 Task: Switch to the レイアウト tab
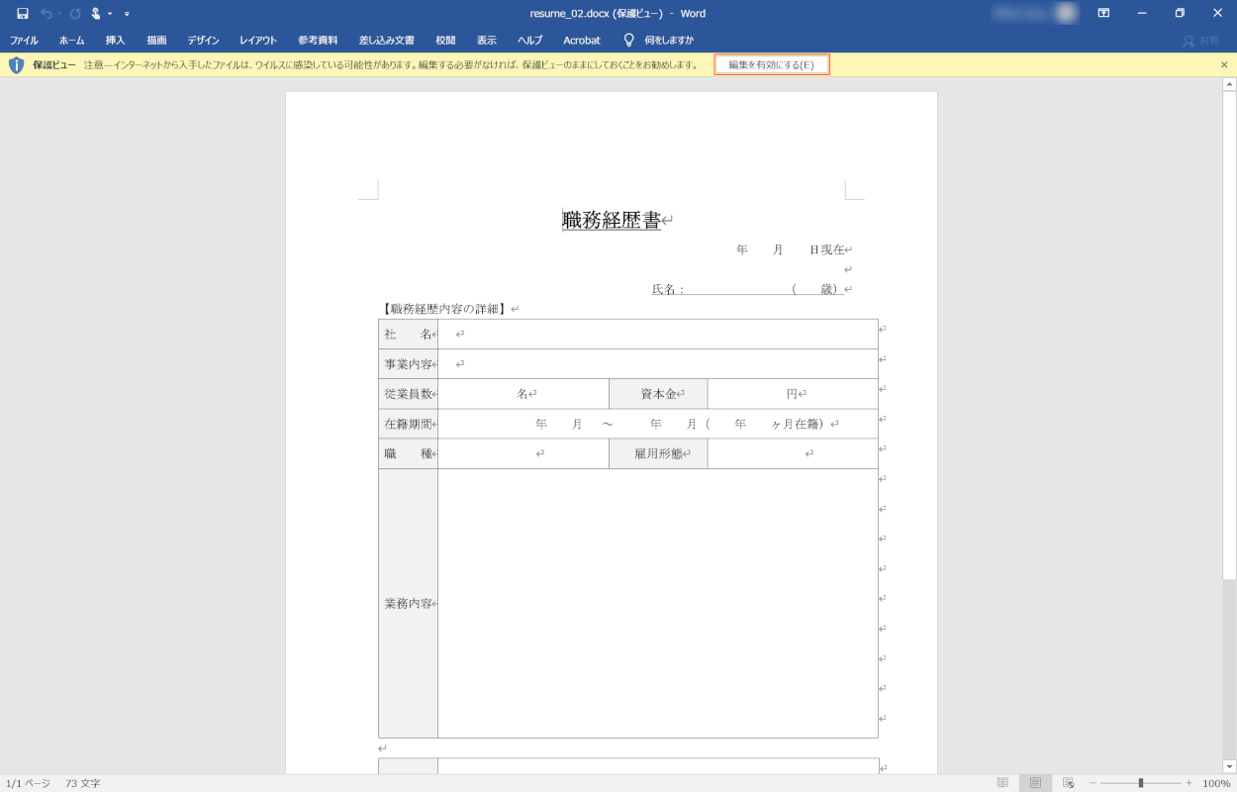[258, 41]
